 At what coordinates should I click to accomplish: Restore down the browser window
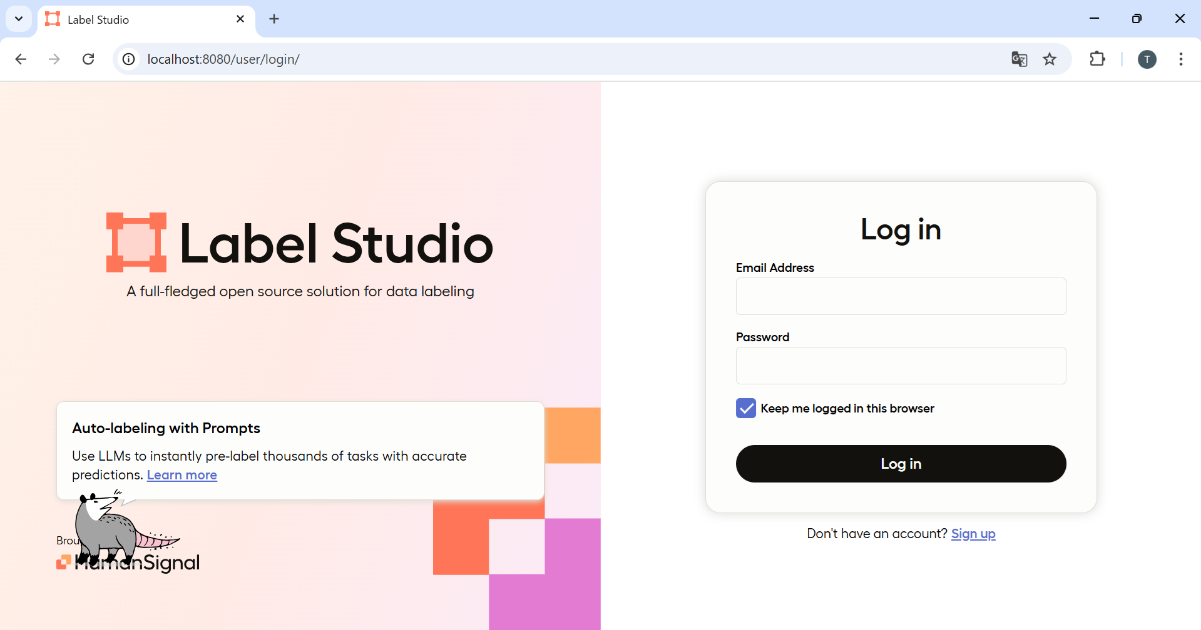point(1137,19)
